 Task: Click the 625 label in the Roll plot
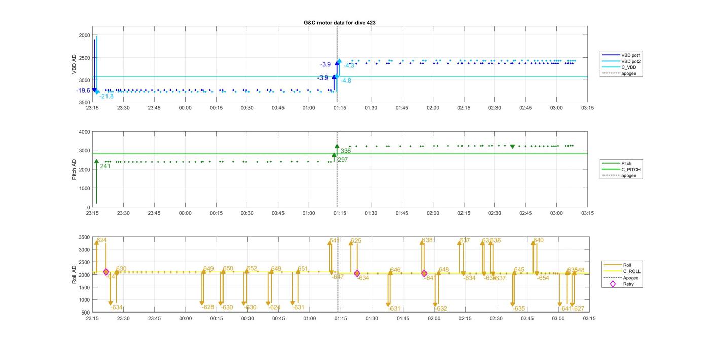click(356, 241)
